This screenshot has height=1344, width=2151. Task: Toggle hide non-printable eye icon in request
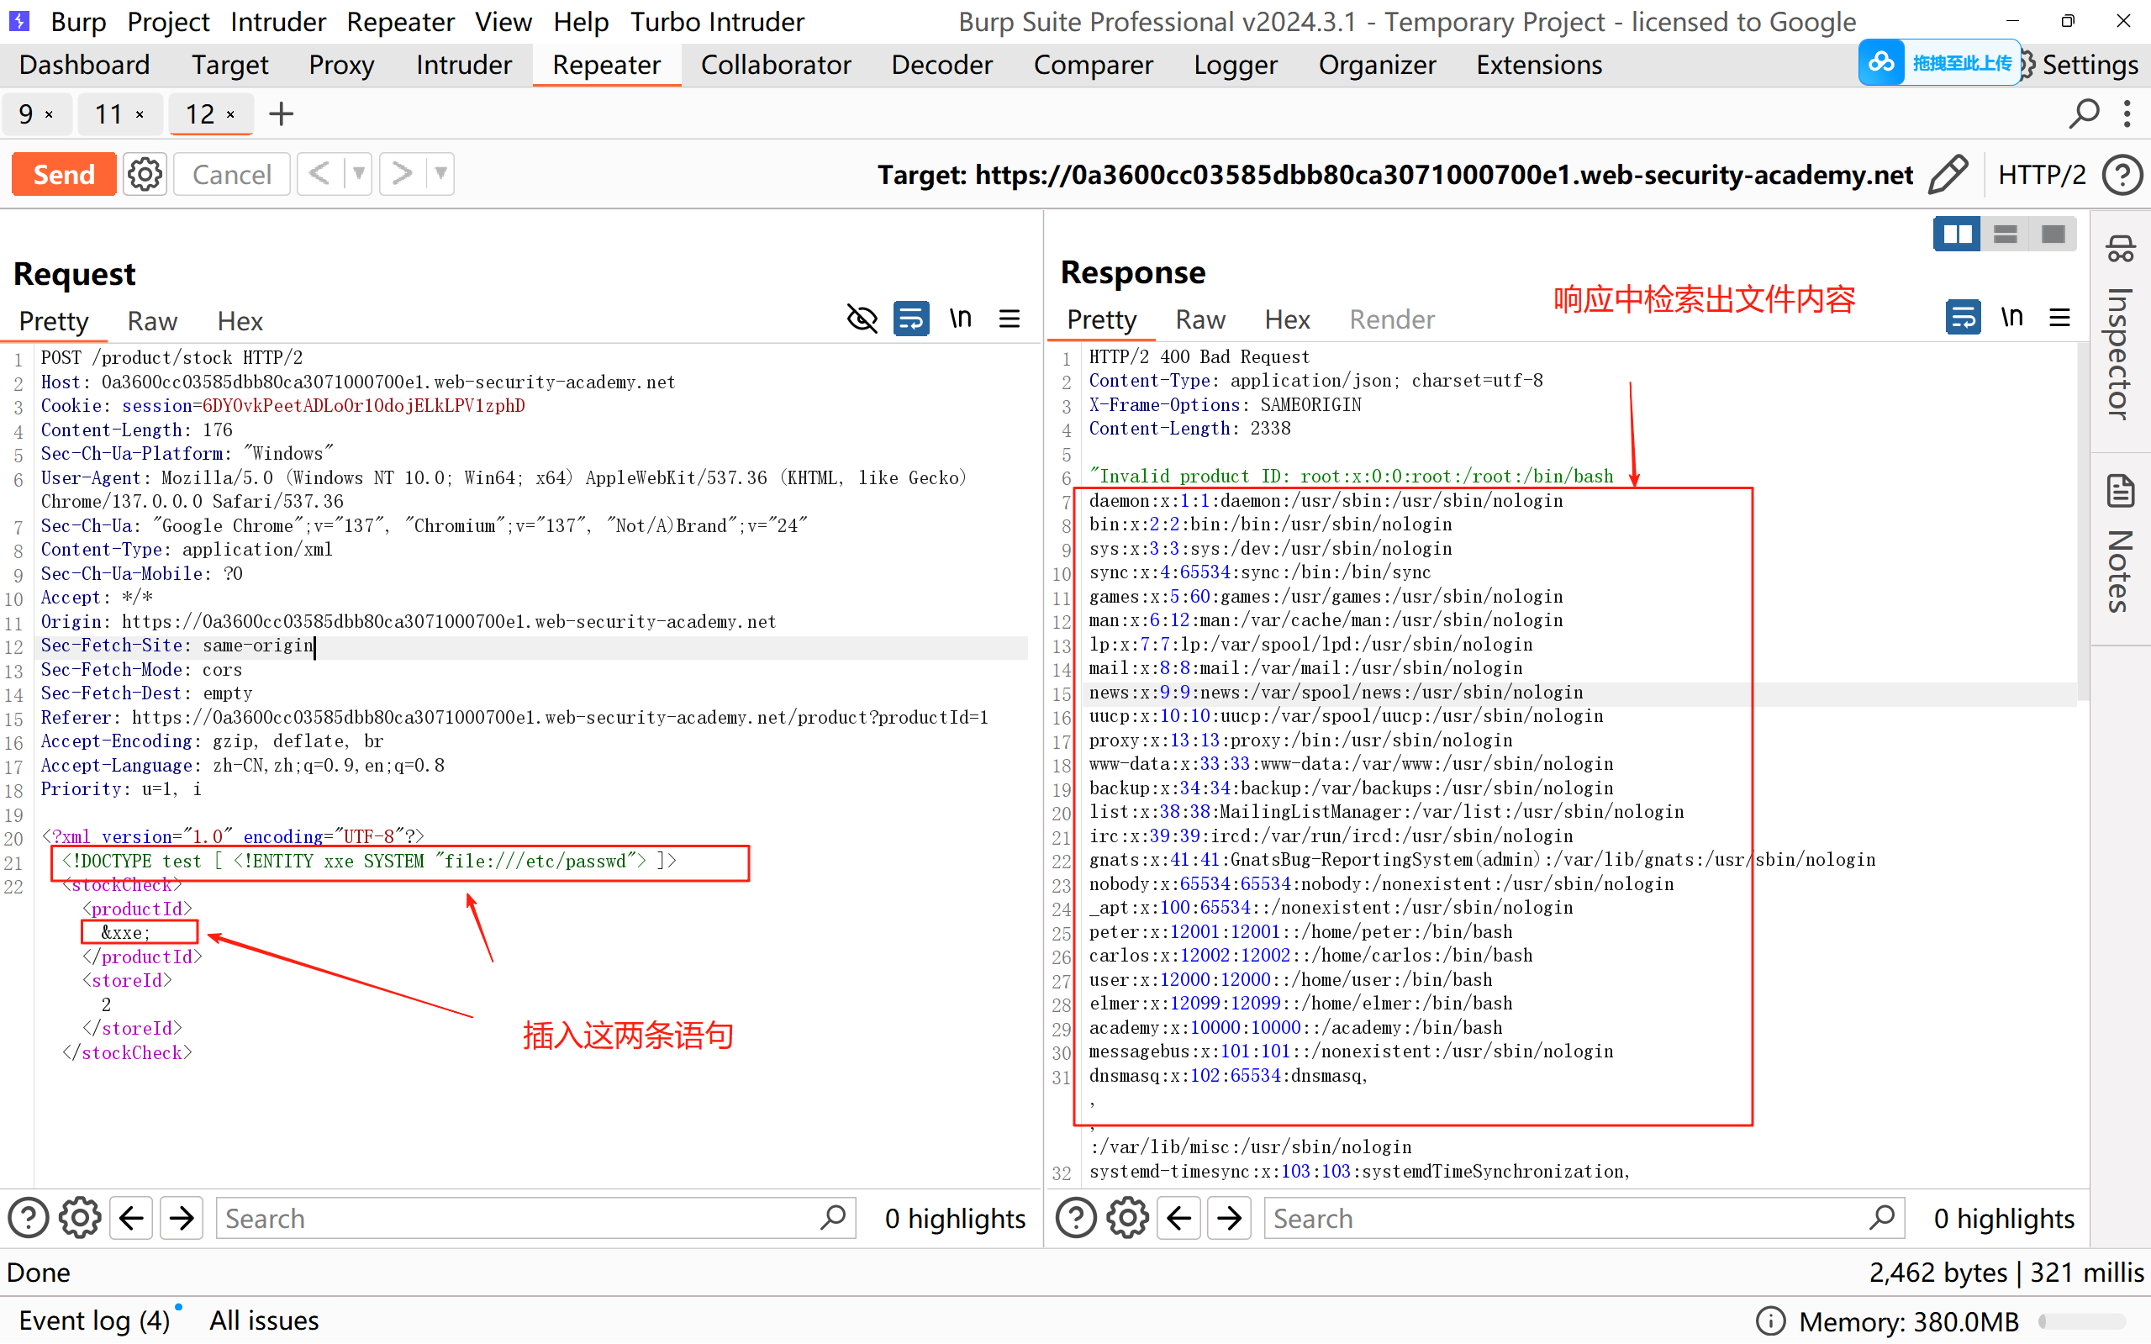coord(862,319)
